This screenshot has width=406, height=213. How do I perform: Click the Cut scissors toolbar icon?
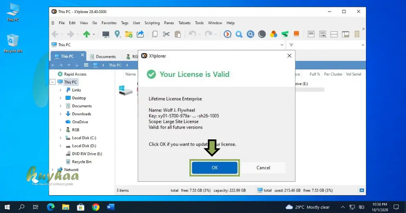coord(166,34)
